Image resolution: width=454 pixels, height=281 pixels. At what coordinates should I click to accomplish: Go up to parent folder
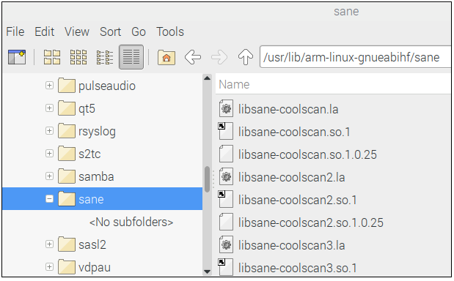coord(246,57)
